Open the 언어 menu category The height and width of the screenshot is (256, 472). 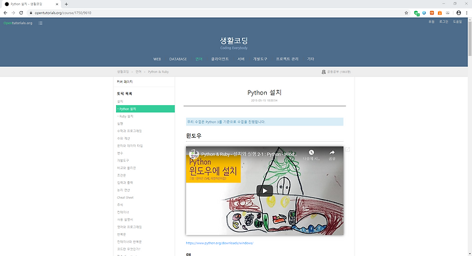coord(199,59)
